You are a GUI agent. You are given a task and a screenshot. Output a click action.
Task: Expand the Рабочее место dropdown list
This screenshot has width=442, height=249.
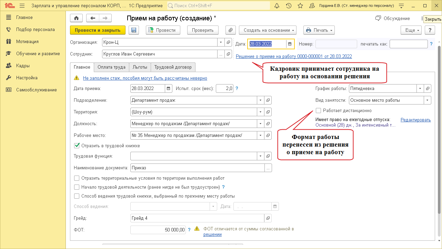pyautogui.click(x=261, y=136)
